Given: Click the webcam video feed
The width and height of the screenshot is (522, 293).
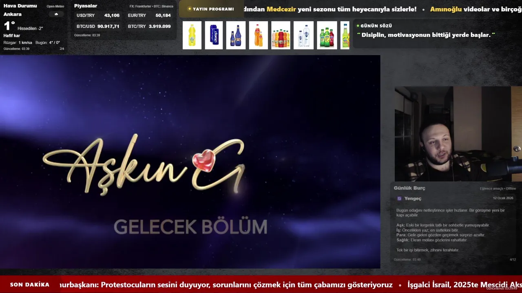Looking at the screenshot, I should pos(458,134).
